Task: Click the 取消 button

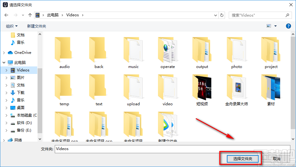Action: coord(276,159)
